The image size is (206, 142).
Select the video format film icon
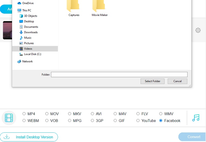(9, 118)
